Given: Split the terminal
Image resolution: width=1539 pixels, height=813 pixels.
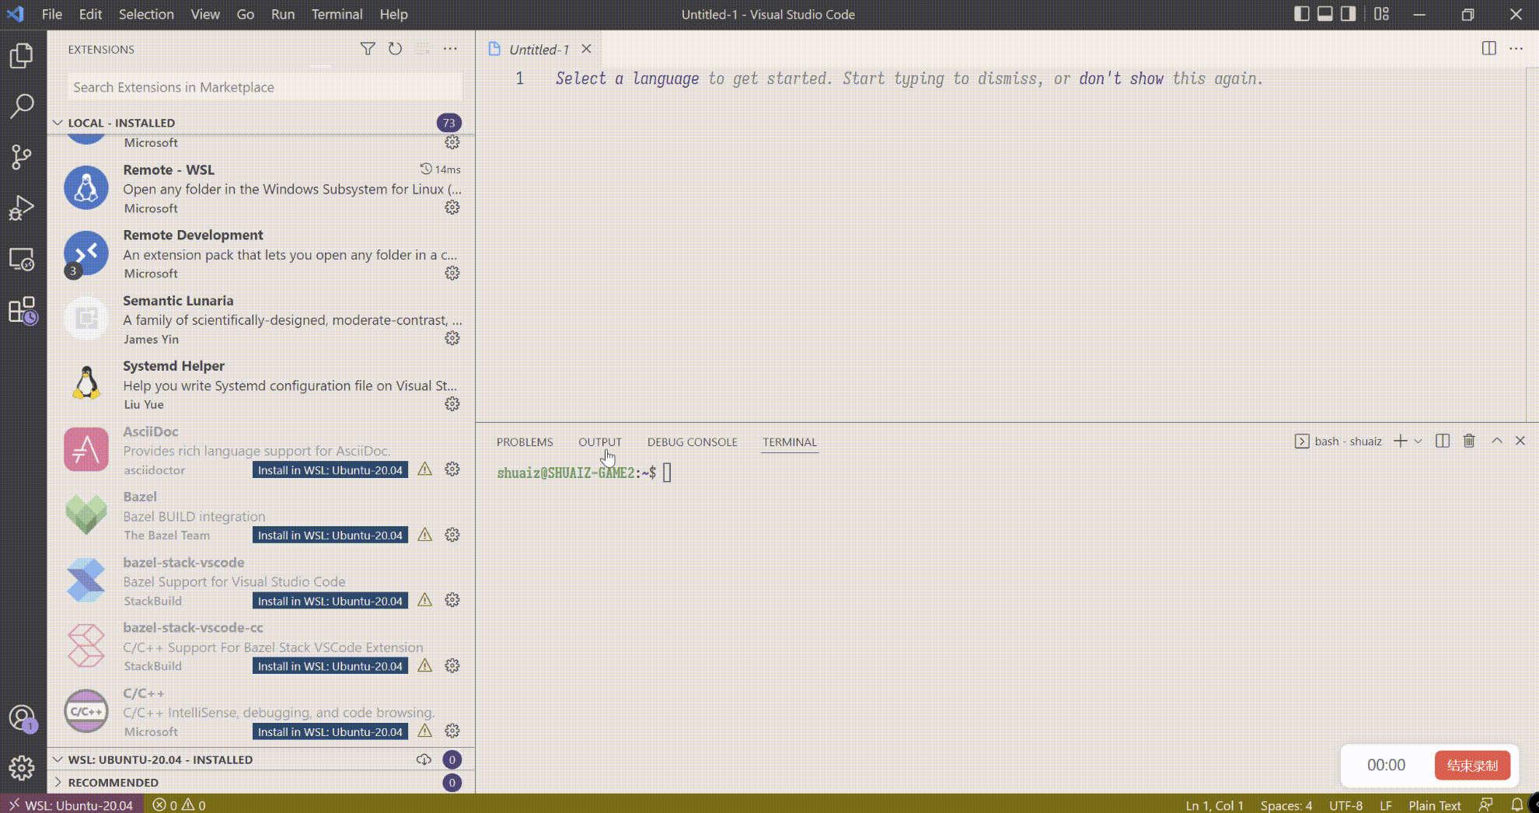Looking at the screenshot, I should point(1442,441).
